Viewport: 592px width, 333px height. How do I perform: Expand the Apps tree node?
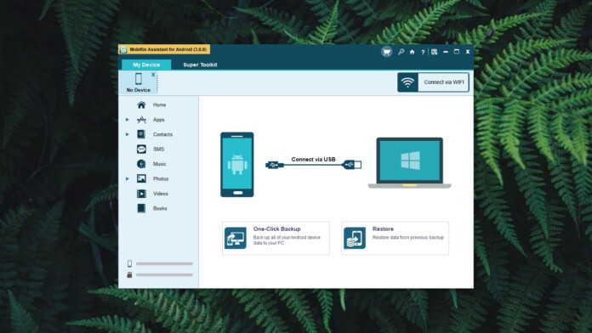128,120
